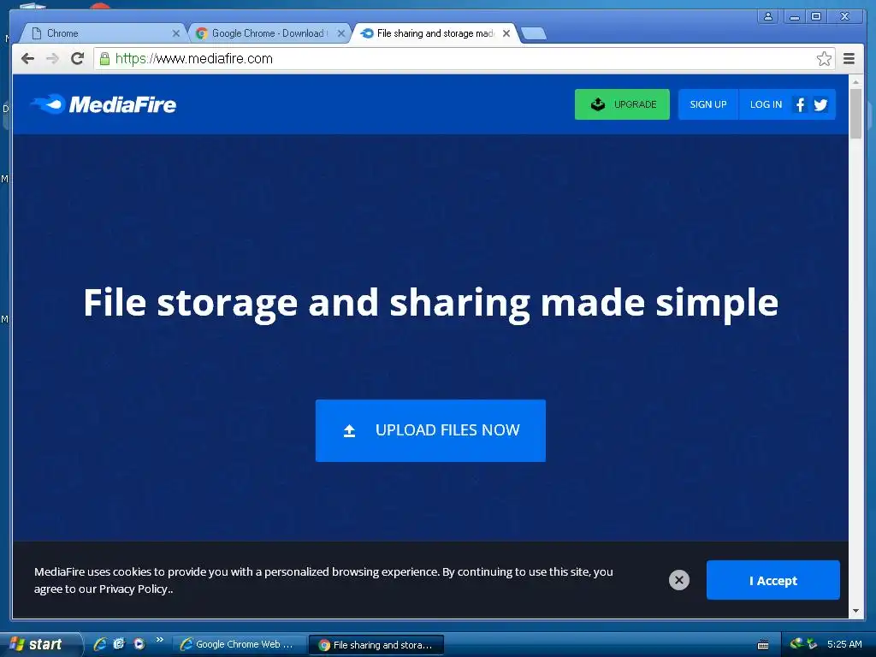The height and width of the screenshot is (657, 876).
Task: Open MediaFire's Twitter bird icon
Action: tap(820, 104)
